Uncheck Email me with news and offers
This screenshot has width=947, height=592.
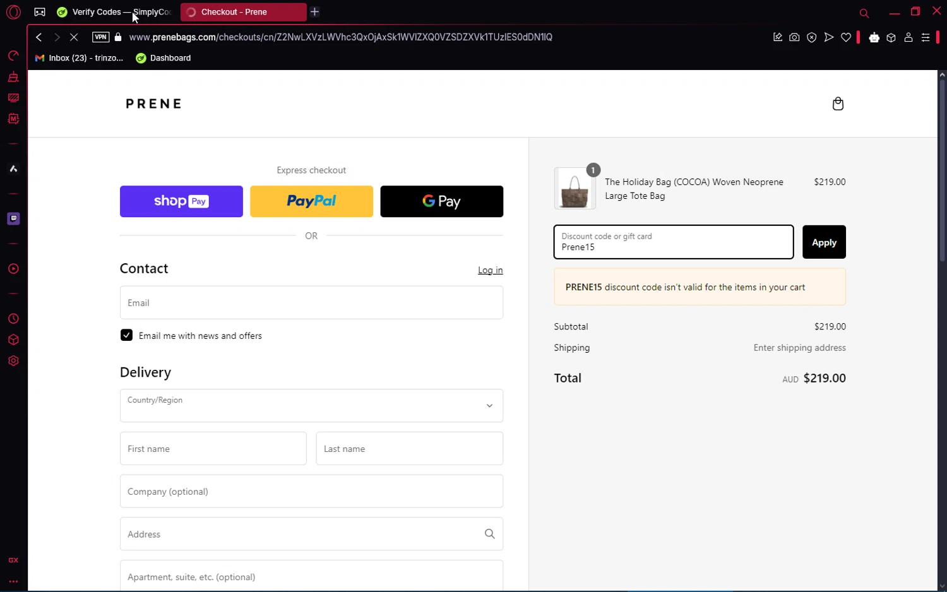127,335
